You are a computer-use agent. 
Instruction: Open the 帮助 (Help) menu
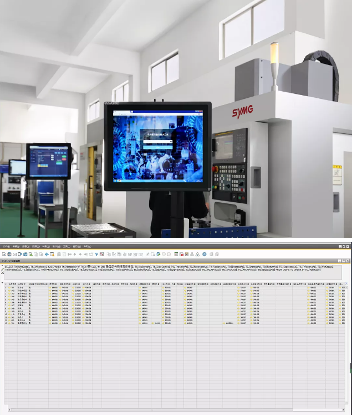[87, 246]
